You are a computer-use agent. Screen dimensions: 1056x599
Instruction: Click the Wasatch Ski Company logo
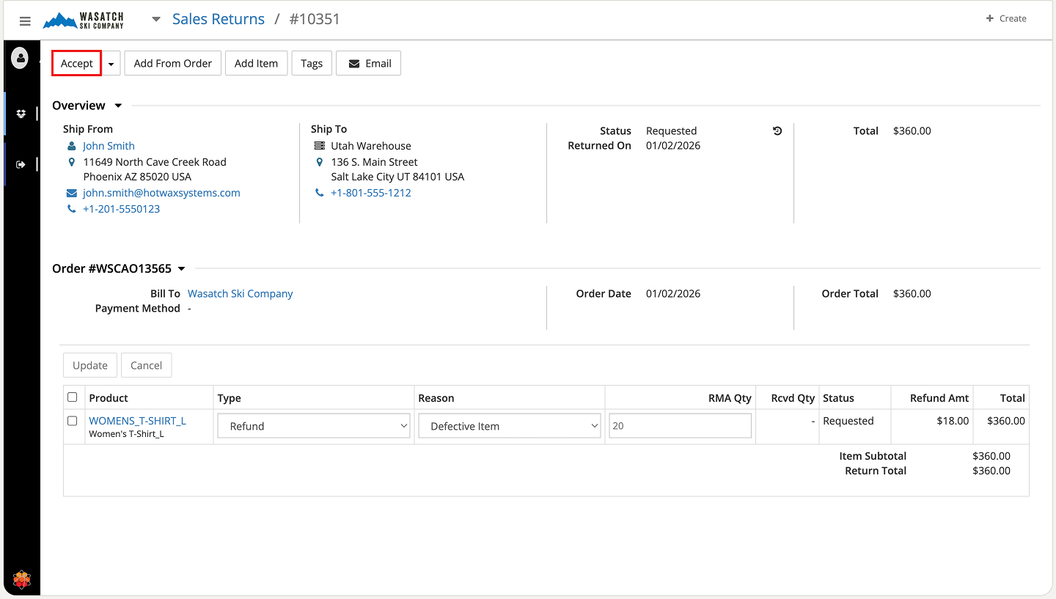coord(84,20)
